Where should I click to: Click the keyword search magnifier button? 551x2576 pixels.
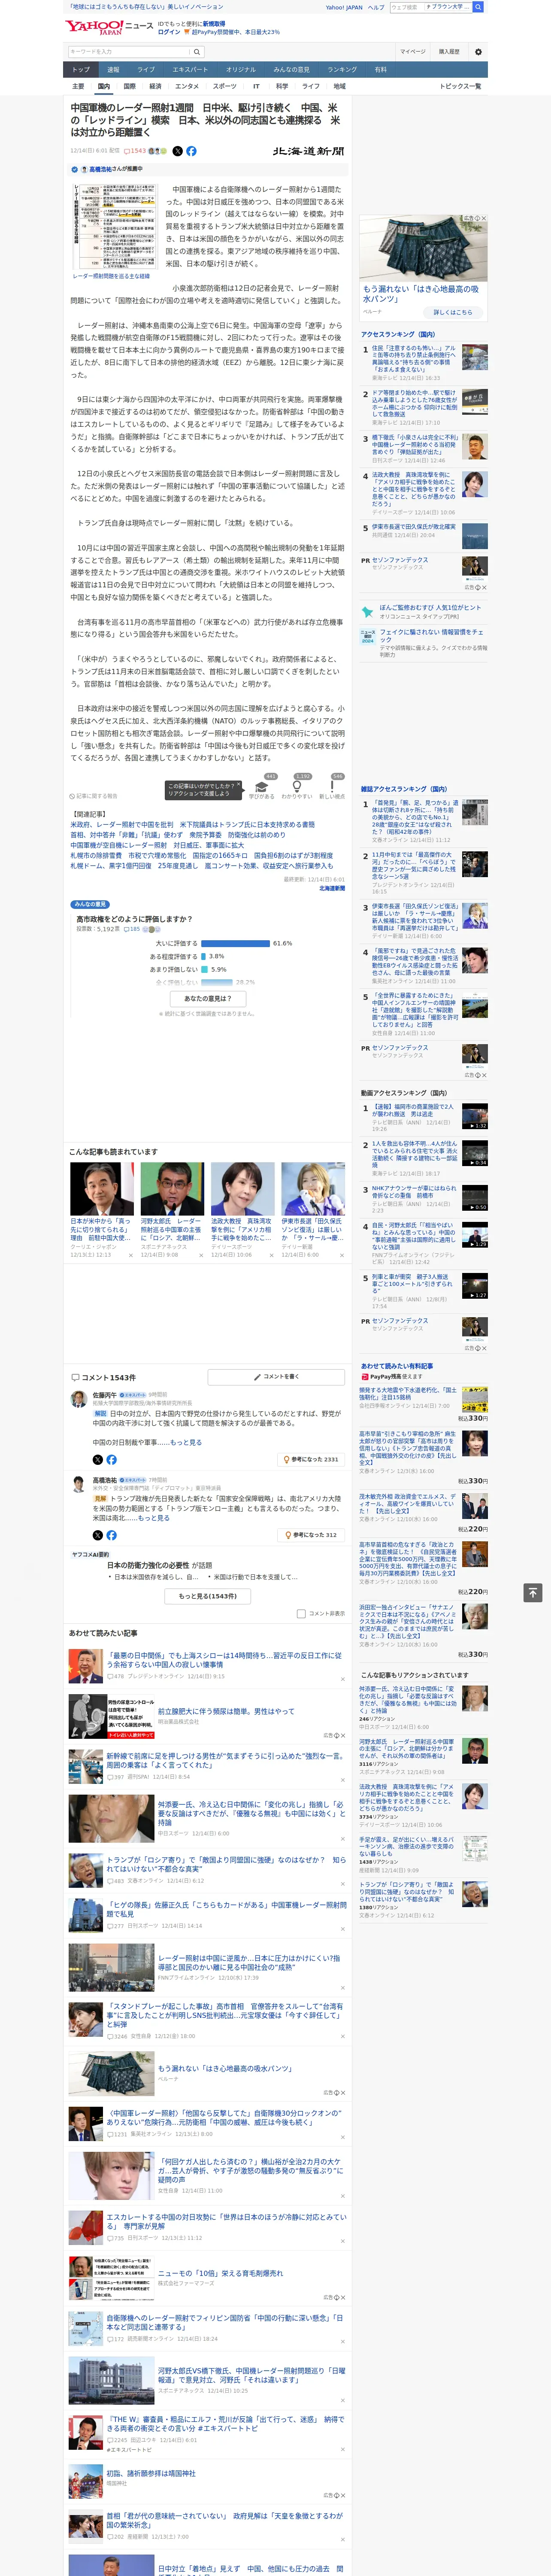197,52
